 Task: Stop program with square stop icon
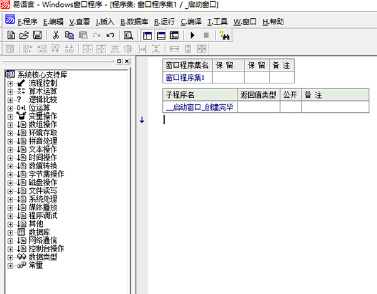click(x=206, y=36)
